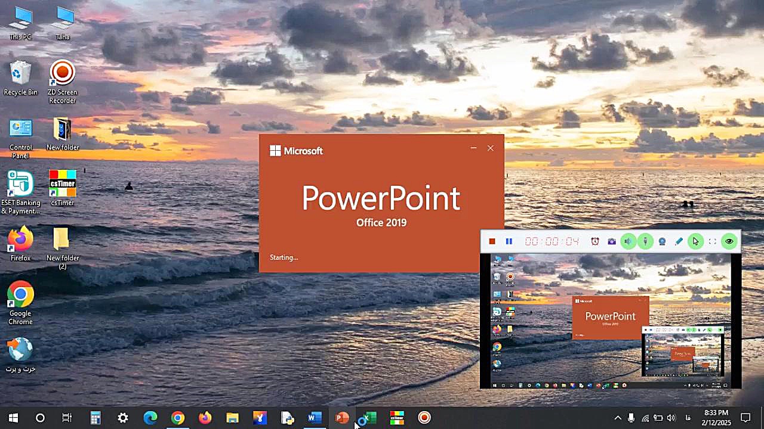Select the pencil annotation tool
Screen dimensions: 764x429
pos(679,241)
